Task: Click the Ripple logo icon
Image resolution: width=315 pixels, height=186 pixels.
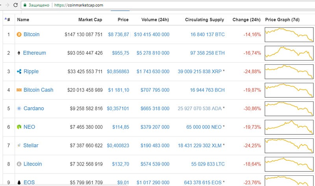Action: pyautogui.click(x=19, y=71)
